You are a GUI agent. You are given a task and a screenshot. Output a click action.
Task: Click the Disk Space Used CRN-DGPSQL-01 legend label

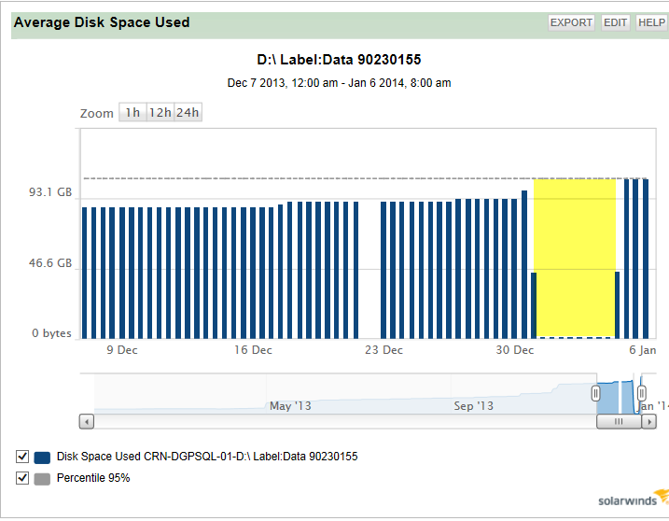(x=207, y=457)
